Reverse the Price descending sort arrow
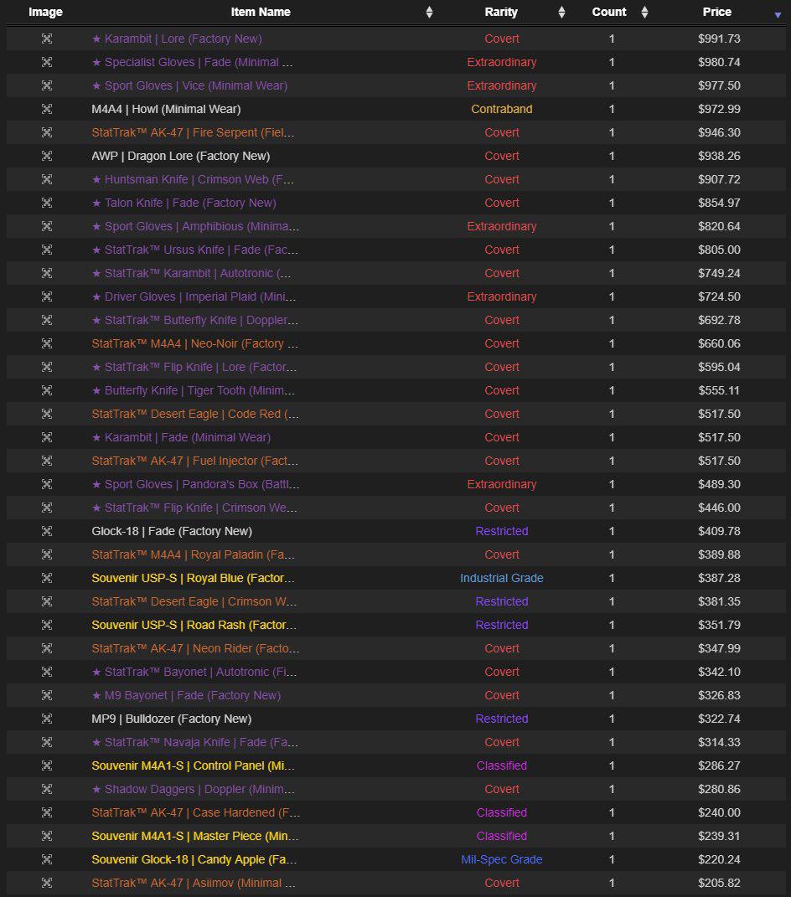This screenshot has width=791, height=897. [778, 15]
